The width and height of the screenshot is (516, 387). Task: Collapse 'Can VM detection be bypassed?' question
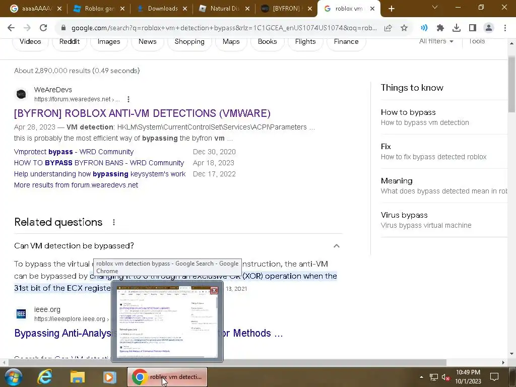click(x=336, y=246)
